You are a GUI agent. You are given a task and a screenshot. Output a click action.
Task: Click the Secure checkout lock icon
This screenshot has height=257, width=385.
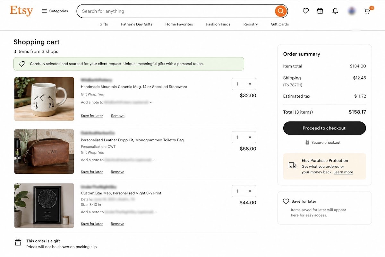[x=307, y=142]
